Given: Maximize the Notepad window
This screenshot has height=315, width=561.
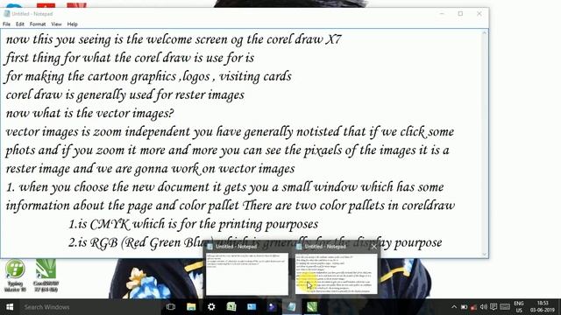Looking at the screenshot, I should click(460, 14).
